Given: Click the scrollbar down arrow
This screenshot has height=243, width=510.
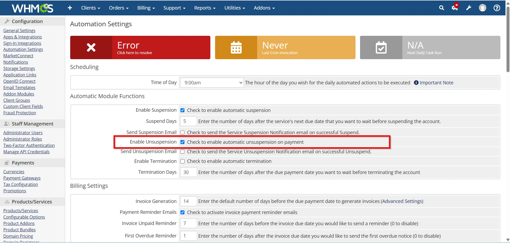Looking at the screenshot, I should (508, 240).
